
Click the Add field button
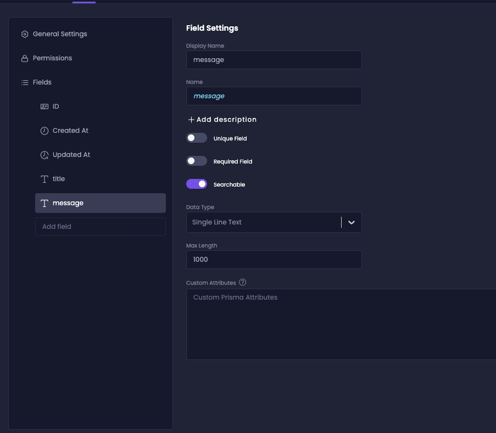click(x=101, y=227)
